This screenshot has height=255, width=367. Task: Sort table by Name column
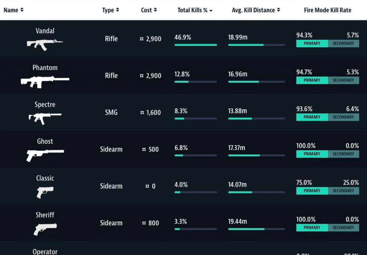14,10
